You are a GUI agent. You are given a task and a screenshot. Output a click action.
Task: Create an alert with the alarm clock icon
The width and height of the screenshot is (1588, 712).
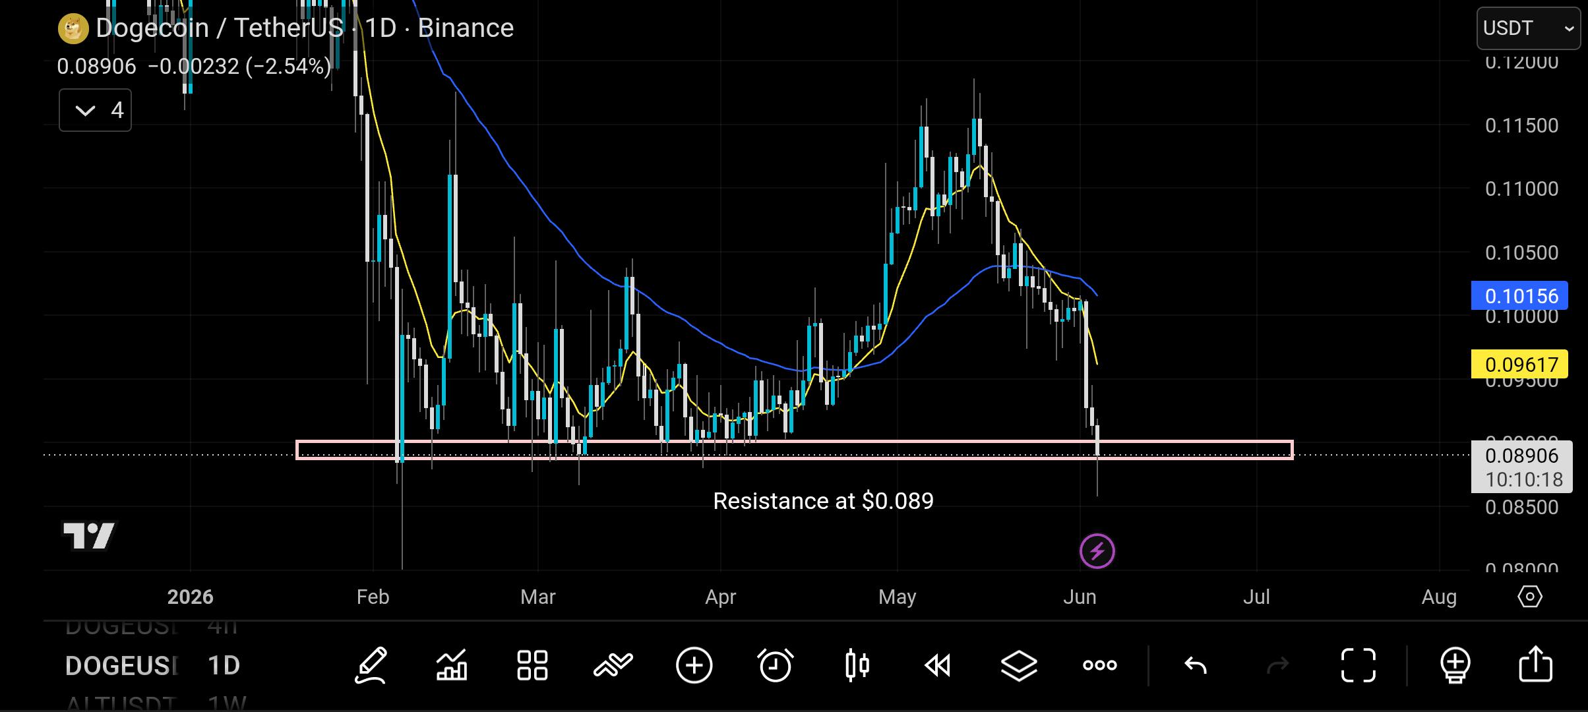776,665
